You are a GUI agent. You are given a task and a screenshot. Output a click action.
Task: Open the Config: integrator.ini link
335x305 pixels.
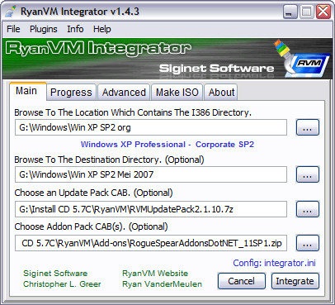click(274, 263)
